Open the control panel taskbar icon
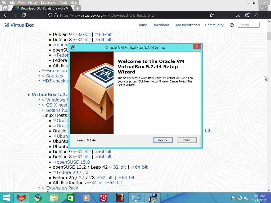 [x=136, y=198]
